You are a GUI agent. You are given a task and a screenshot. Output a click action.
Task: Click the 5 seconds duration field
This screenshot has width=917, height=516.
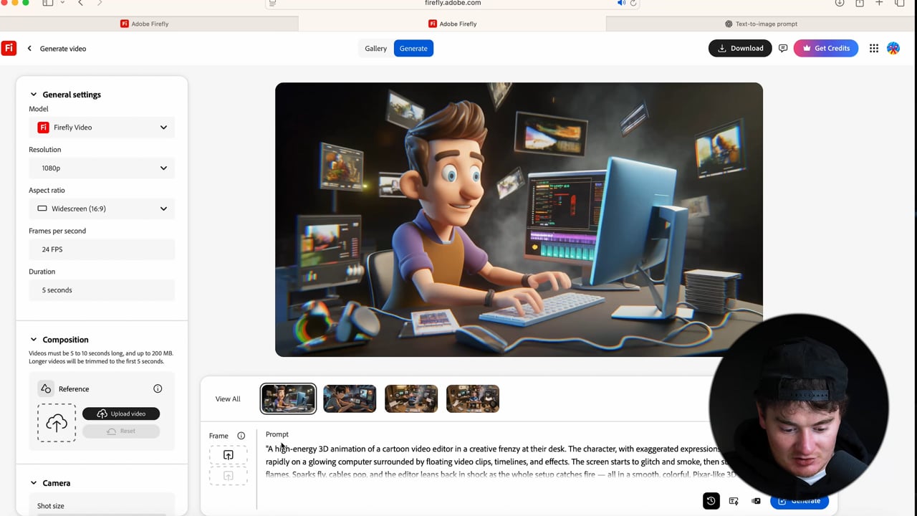tap(102, 290)
